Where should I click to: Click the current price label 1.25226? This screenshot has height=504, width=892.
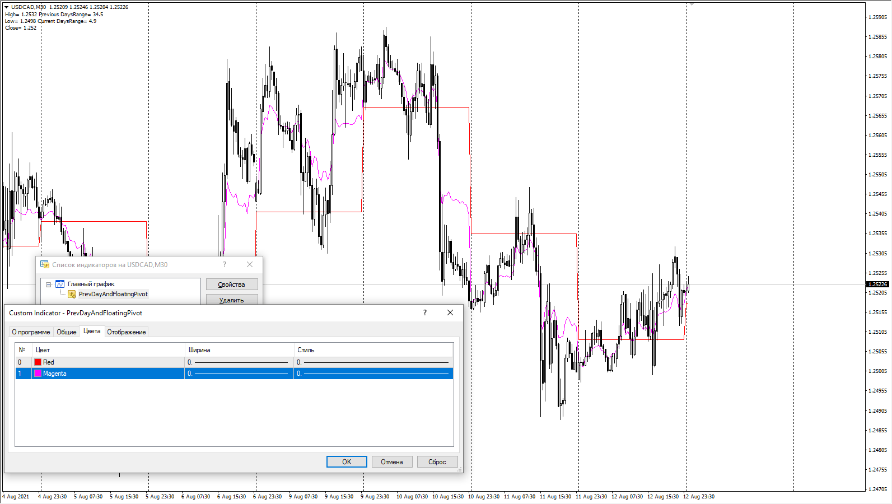pos(877,284)
